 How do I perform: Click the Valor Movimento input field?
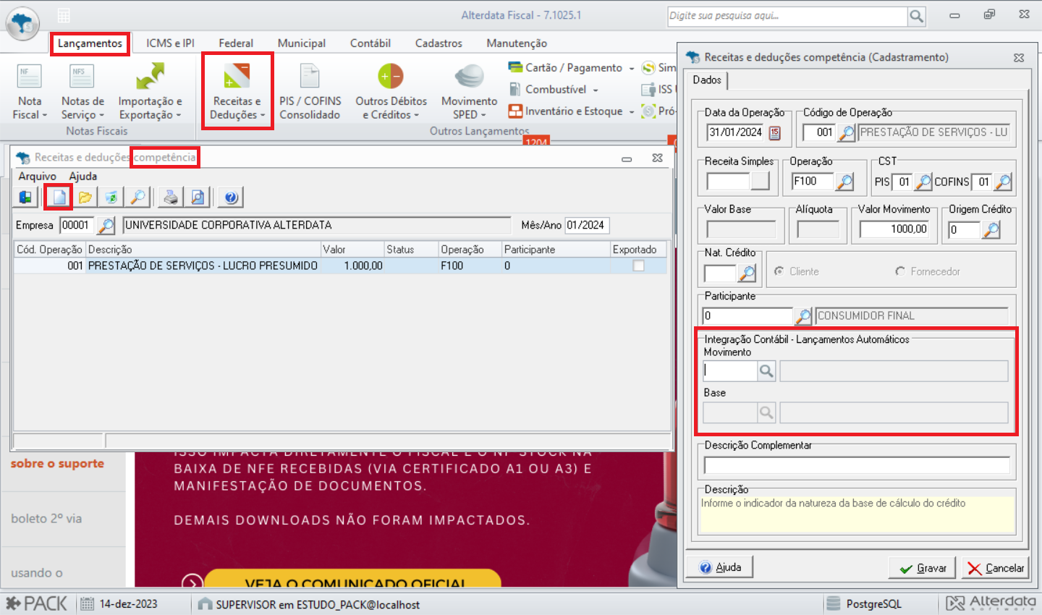[x=894, y=229]
